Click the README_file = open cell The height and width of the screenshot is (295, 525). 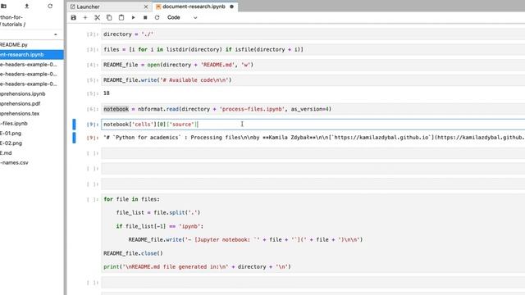click(x=313, y=65)
